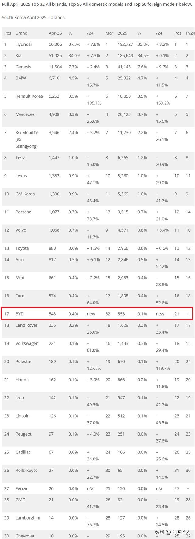Click the page heading about Top 32 brands

pos(97,5)
